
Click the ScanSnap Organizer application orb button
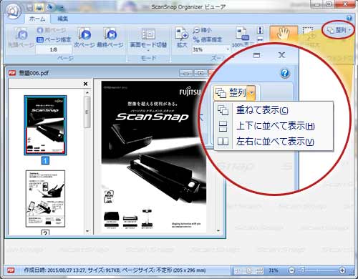point(13,11)
